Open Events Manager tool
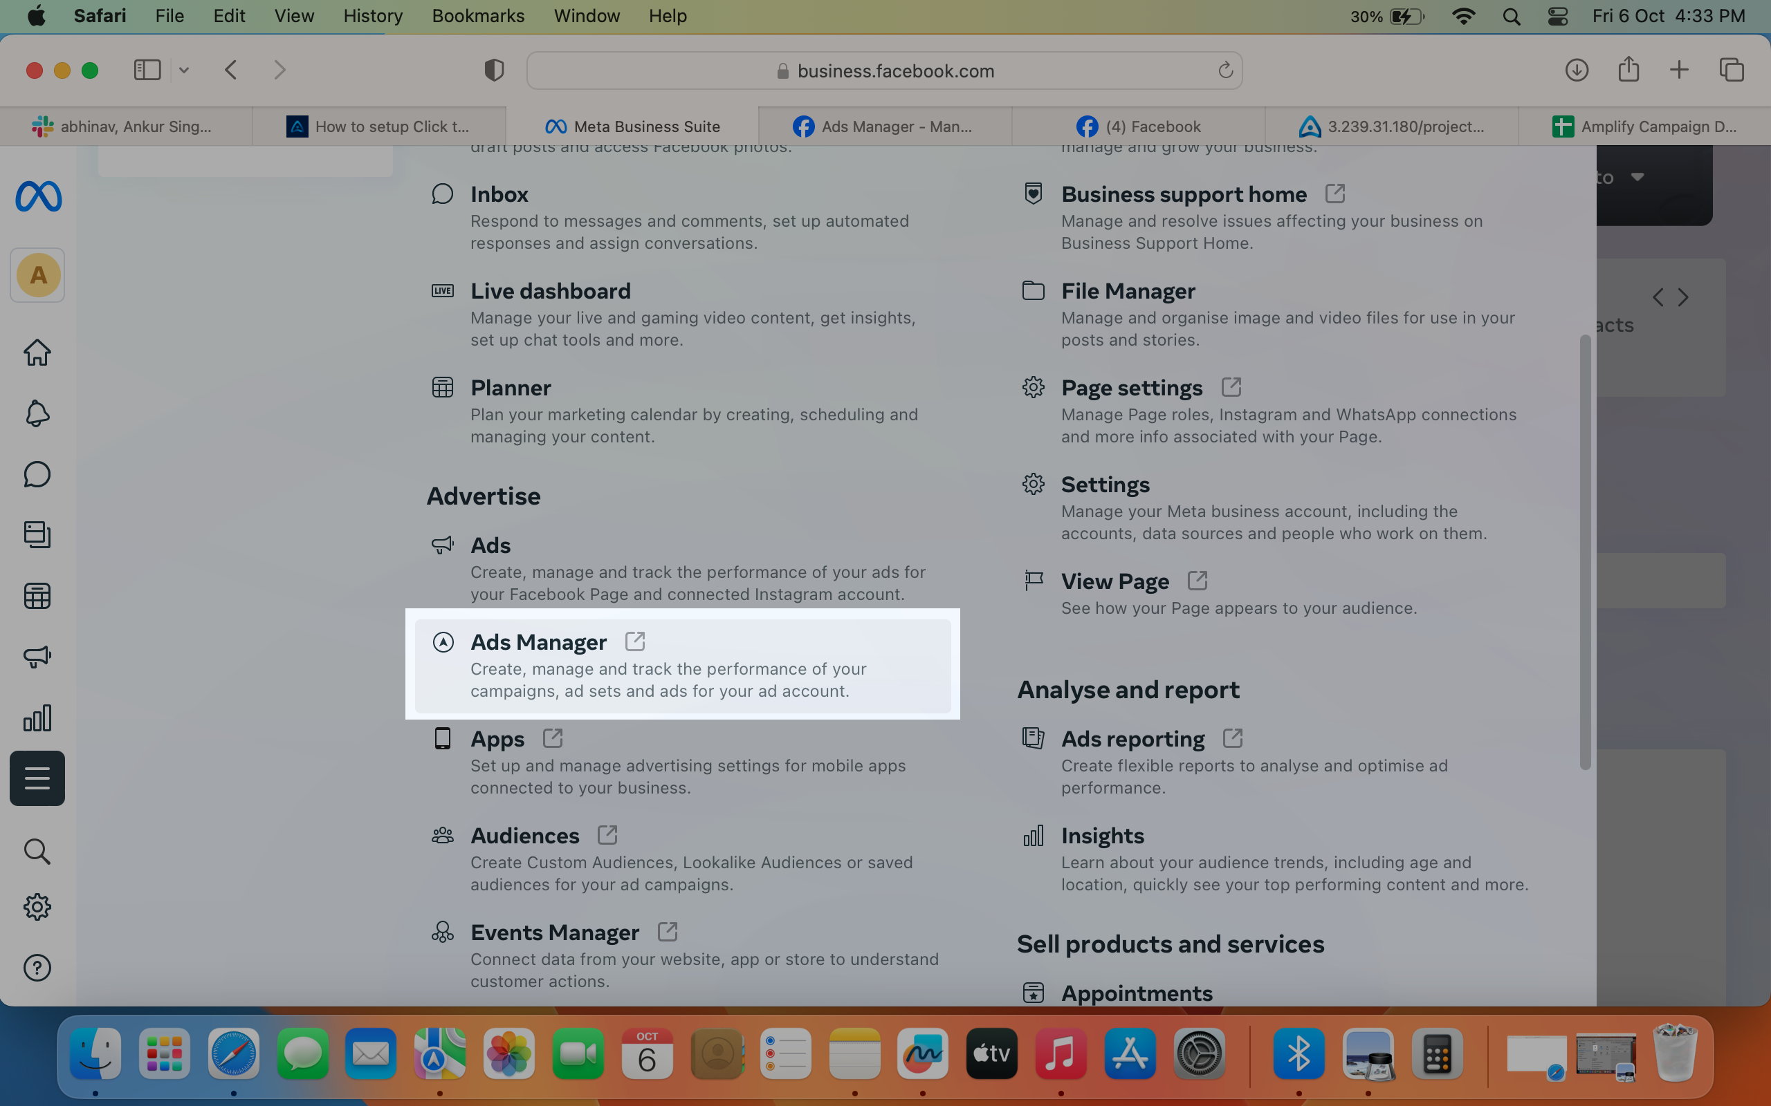 click(x=682, y=955)
